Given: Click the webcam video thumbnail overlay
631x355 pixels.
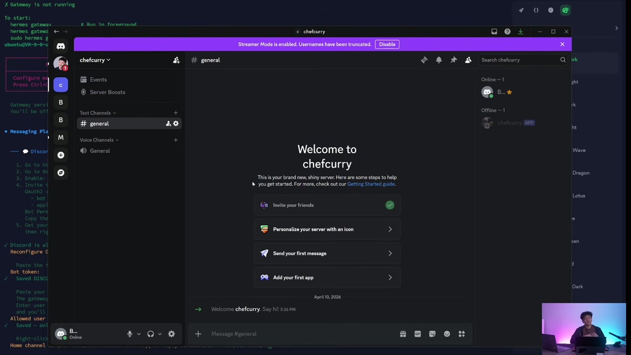Looking at the screenshot, I should pos(584,328).
